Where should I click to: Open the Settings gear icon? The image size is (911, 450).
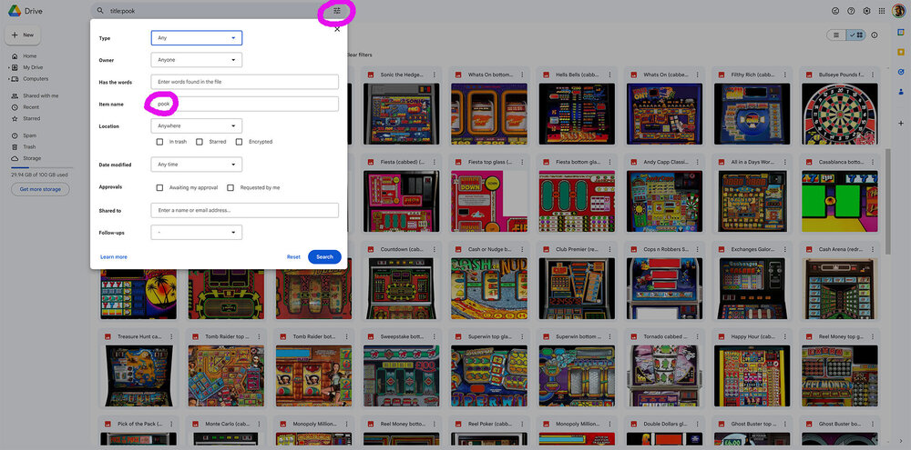[x=867, y=10]
